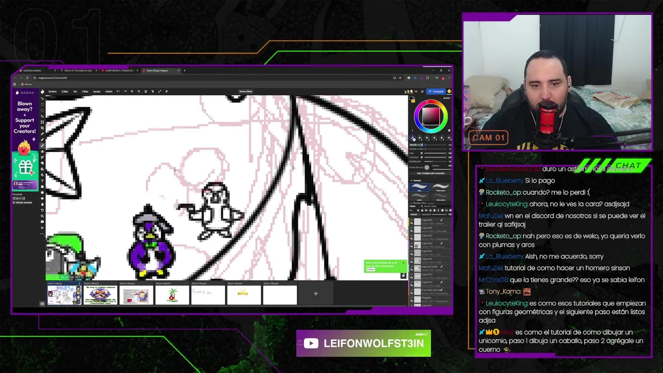Click the fullscreen arrows icon in toolbar
The width and height of the screenshot is (663, 373).
tap(160, 92)
